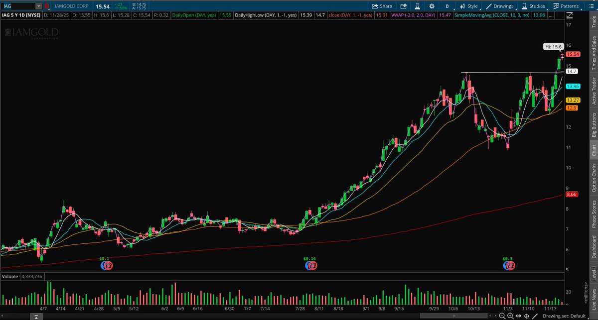Expand hidden studies with the ellipsis
Screen dimensions: 598x320
(x=551, y=15)
